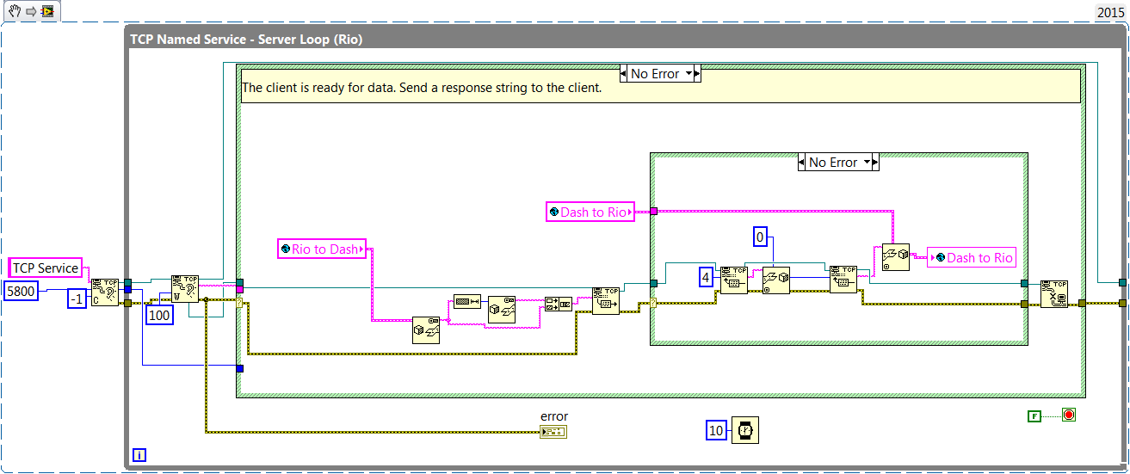Click the 100 timeout numeric constant
Image resolution: width=1130 pixels, height=474 pixels.
coord(160,316)
